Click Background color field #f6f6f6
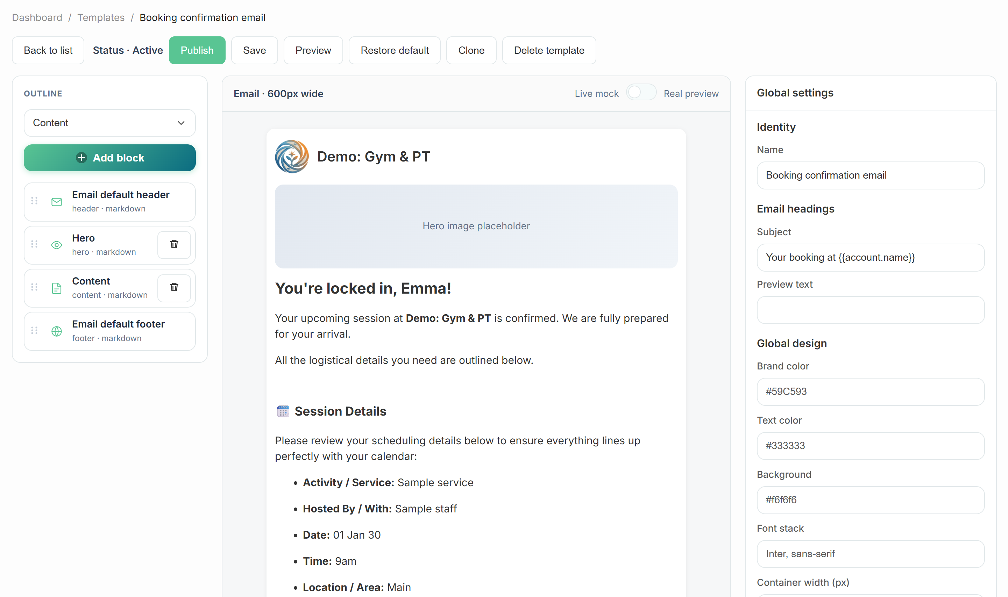 tap(870, 500)
